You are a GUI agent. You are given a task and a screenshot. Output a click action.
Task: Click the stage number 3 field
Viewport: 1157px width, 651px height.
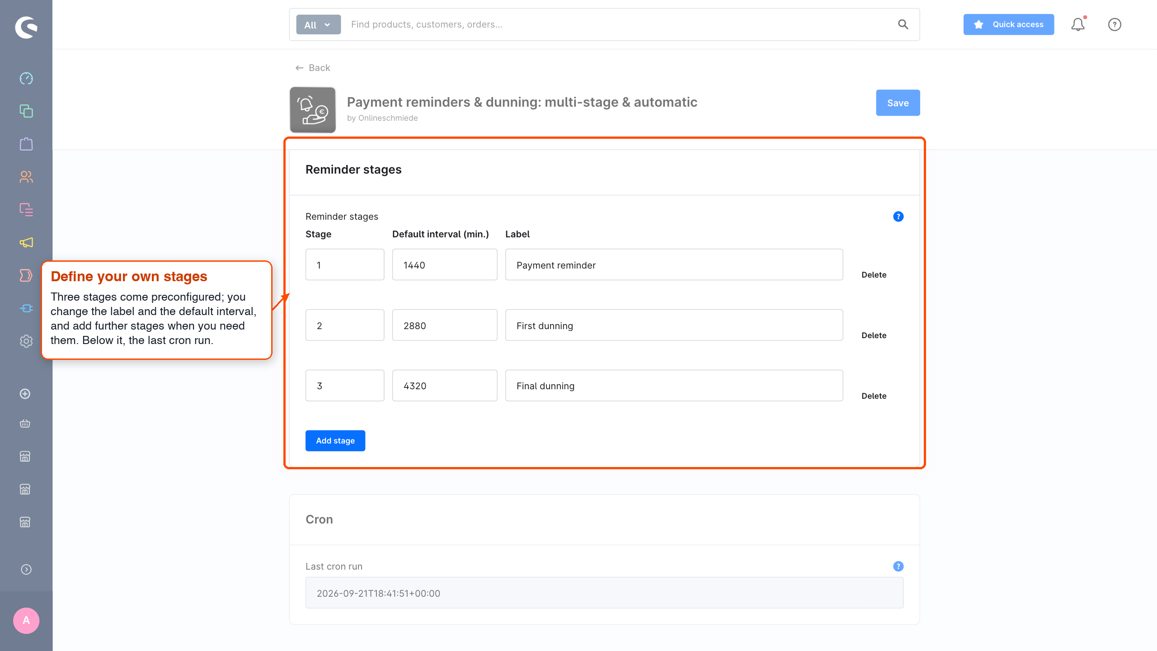tap(345, 386)
